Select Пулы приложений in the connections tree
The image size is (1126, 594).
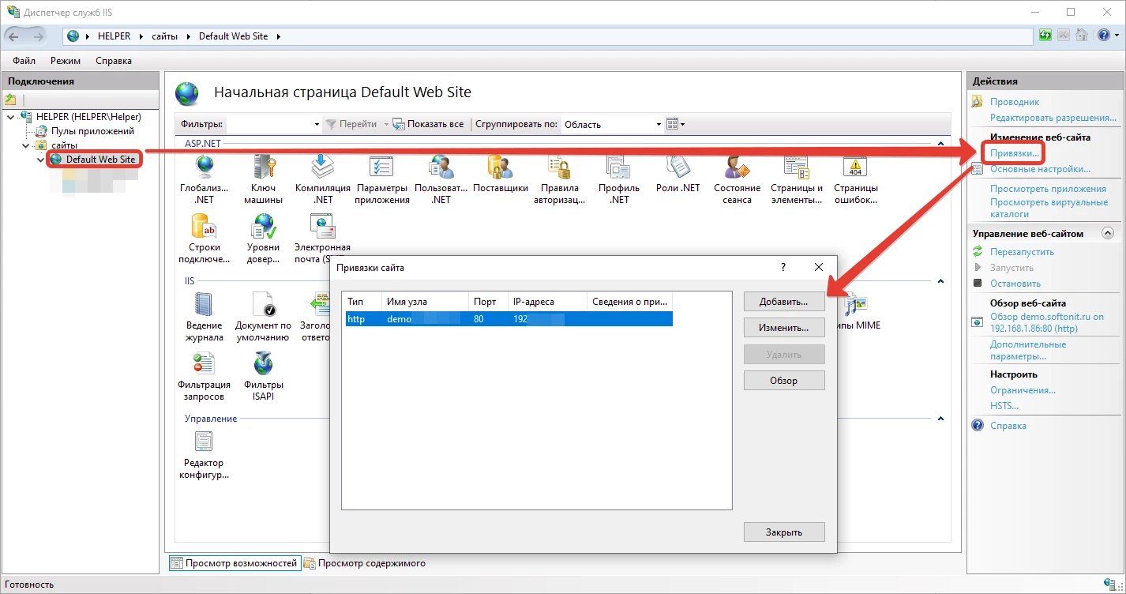(x=92, y=131)
